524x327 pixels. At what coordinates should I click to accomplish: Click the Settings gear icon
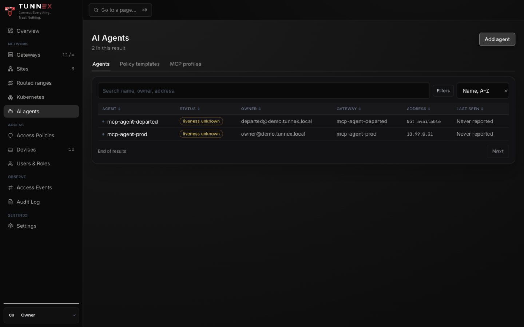[x=11, y=226]
